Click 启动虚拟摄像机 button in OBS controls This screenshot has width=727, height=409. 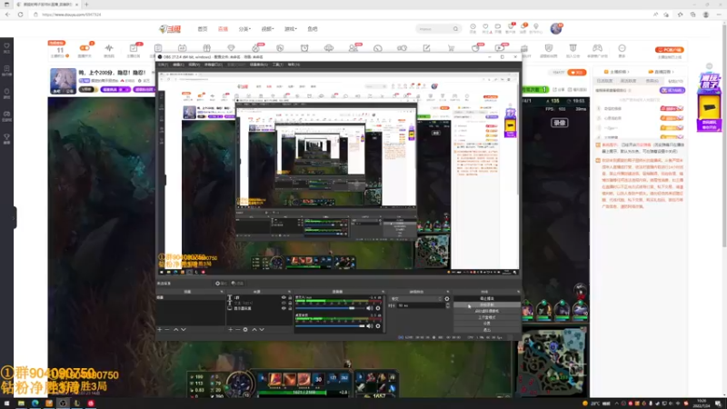click(487, 311)
